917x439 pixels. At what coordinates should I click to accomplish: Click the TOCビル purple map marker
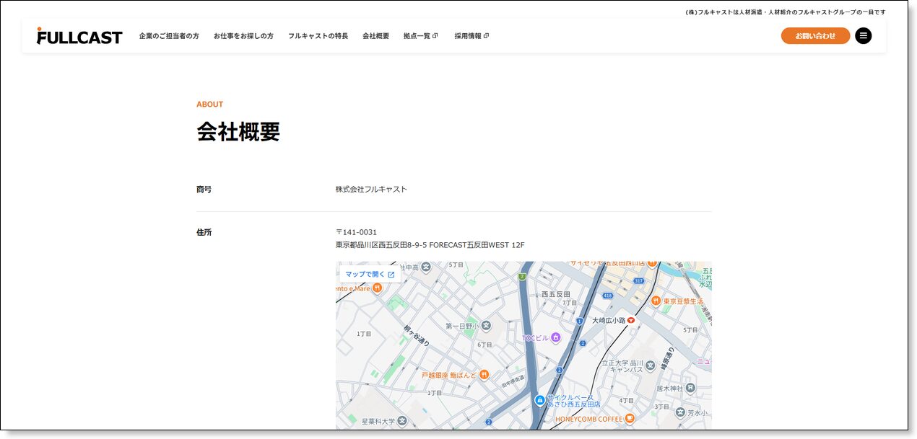coord(555,337)
